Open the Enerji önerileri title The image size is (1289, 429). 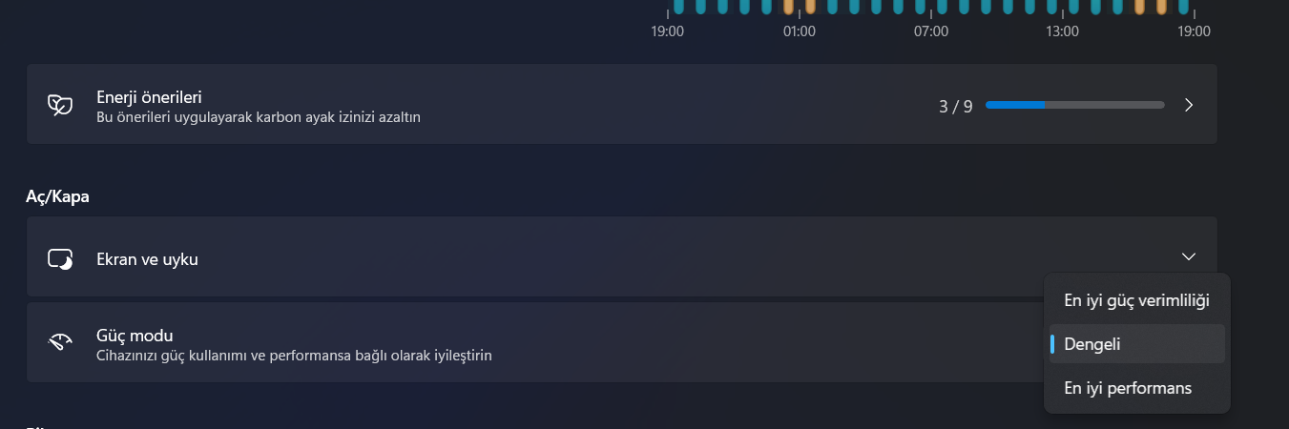[x=149, y=96]
